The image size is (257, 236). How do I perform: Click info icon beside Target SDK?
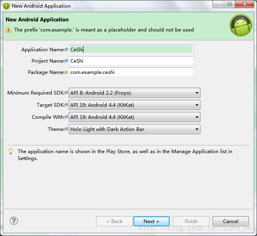(x=66, y=105)
